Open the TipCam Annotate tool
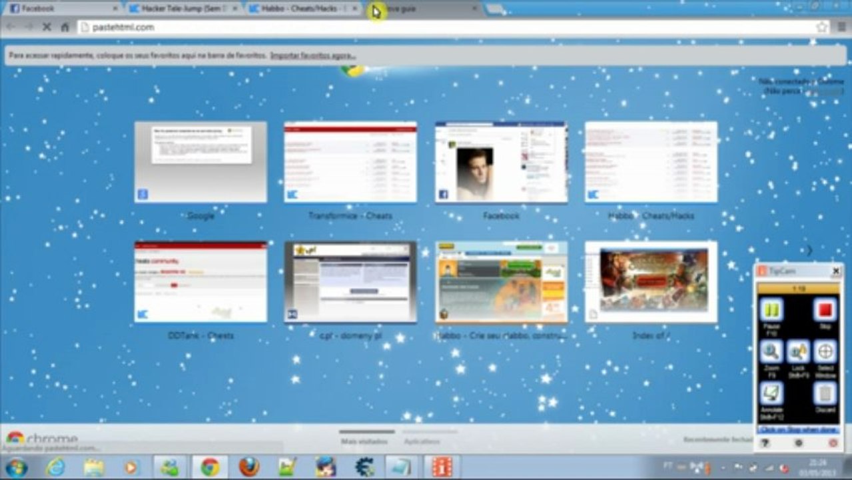 click(771, 393)
